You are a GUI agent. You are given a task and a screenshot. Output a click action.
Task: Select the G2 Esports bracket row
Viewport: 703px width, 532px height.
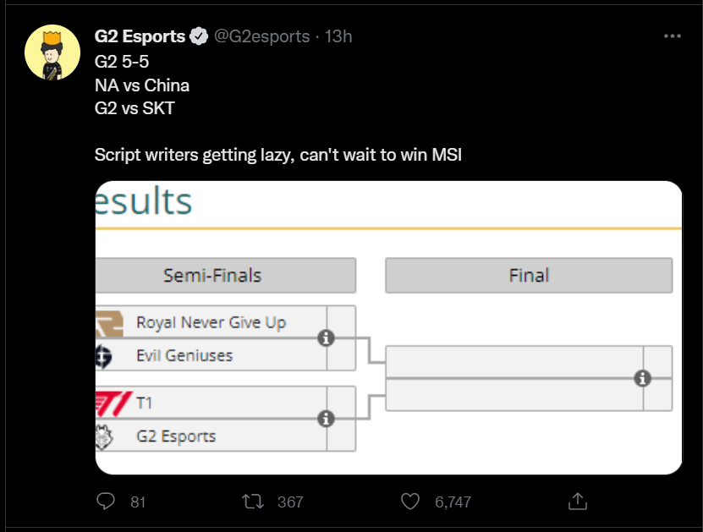(226, 436)
